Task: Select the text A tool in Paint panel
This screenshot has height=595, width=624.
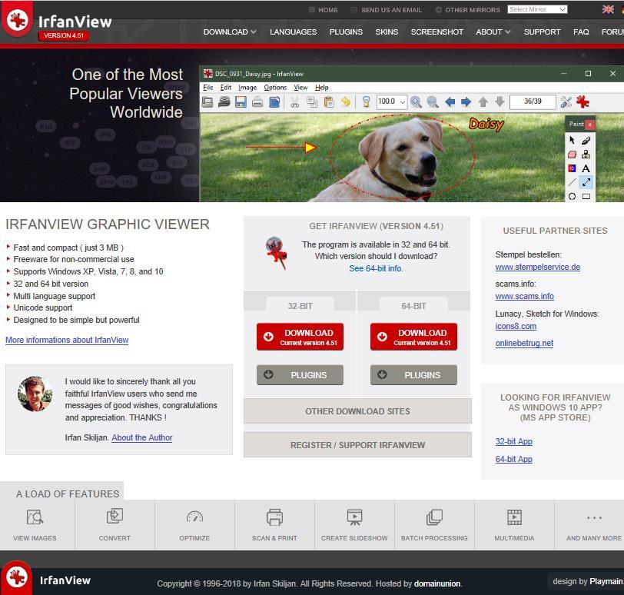Action: [586, 168]
